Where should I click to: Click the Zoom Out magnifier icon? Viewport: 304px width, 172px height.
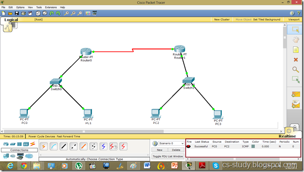(79, 13)
